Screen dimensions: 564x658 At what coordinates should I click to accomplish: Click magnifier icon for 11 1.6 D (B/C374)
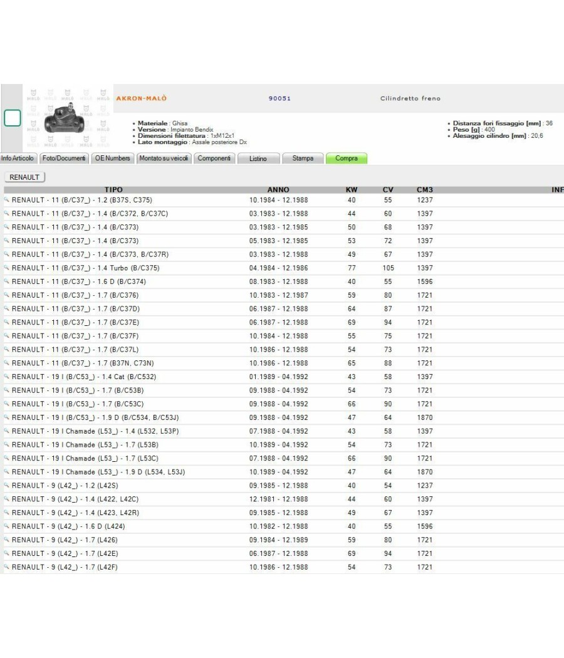(7, 281)
